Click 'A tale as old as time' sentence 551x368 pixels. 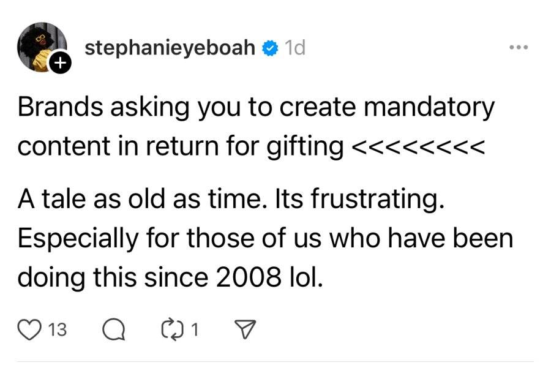click(x=140, y=199)
